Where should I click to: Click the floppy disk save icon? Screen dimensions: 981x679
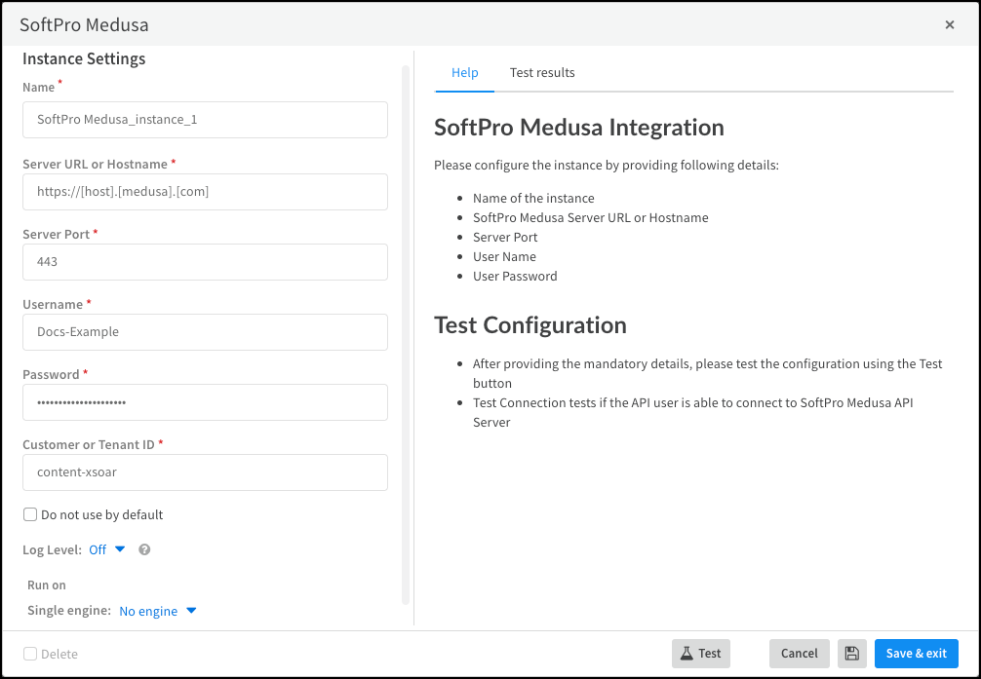[851, 654]
